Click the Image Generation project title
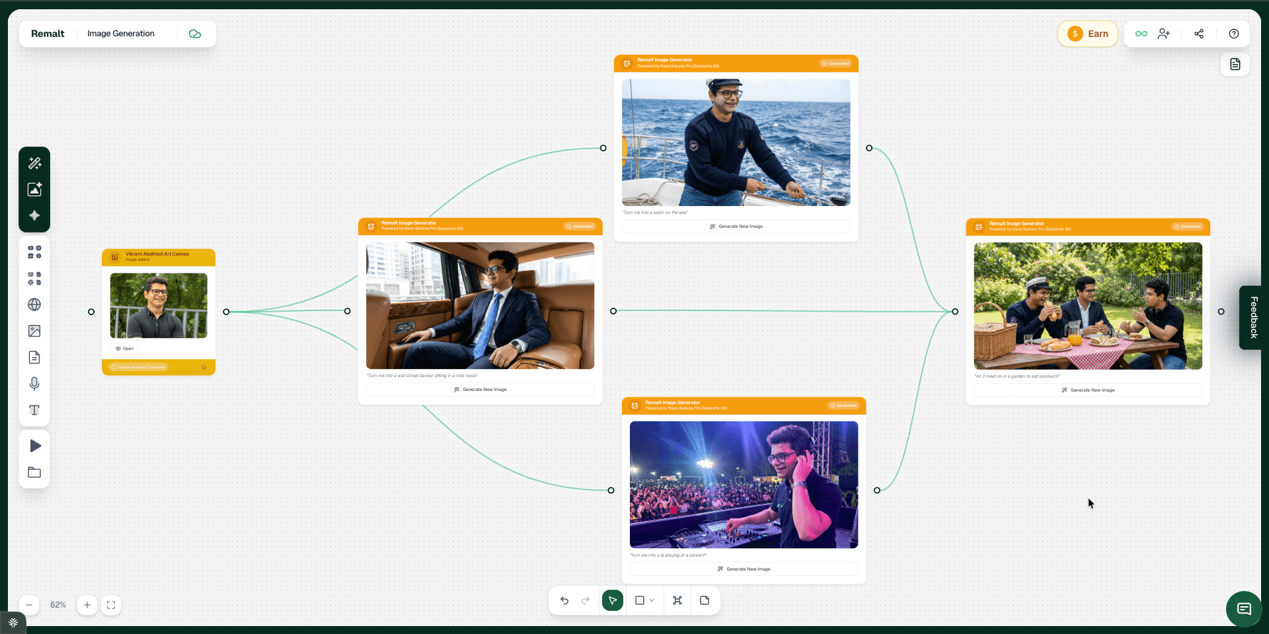Viewport: 1269px width, 634px height. pyautogui.click(x=121, y=34)
